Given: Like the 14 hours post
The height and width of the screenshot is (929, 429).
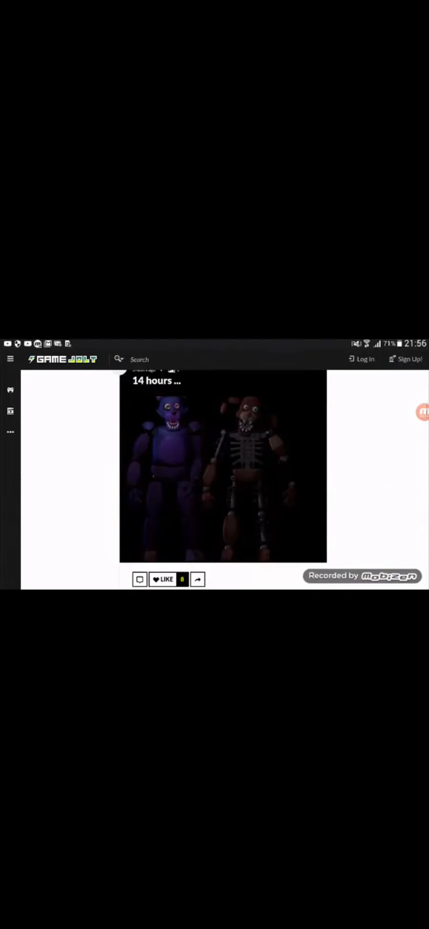Looking at the screenshot, I should 163,579.
